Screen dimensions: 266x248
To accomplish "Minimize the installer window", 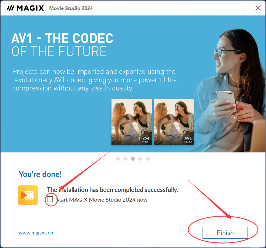I will [x=228, y=8].
